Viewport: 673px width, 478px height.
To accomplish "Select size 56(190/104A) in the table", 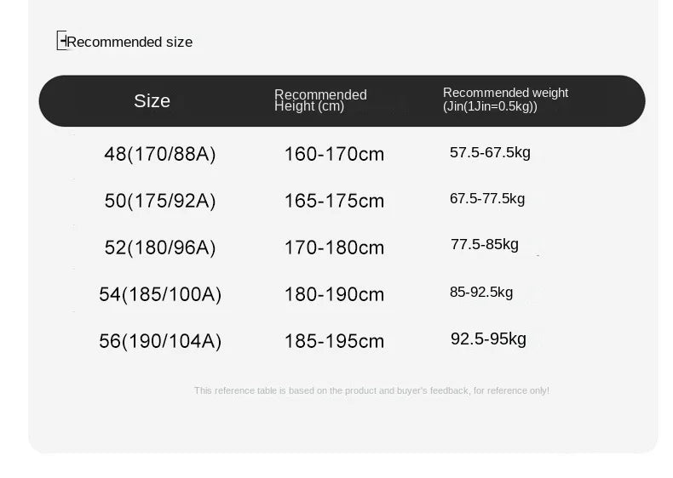I will tap(159, 341).
